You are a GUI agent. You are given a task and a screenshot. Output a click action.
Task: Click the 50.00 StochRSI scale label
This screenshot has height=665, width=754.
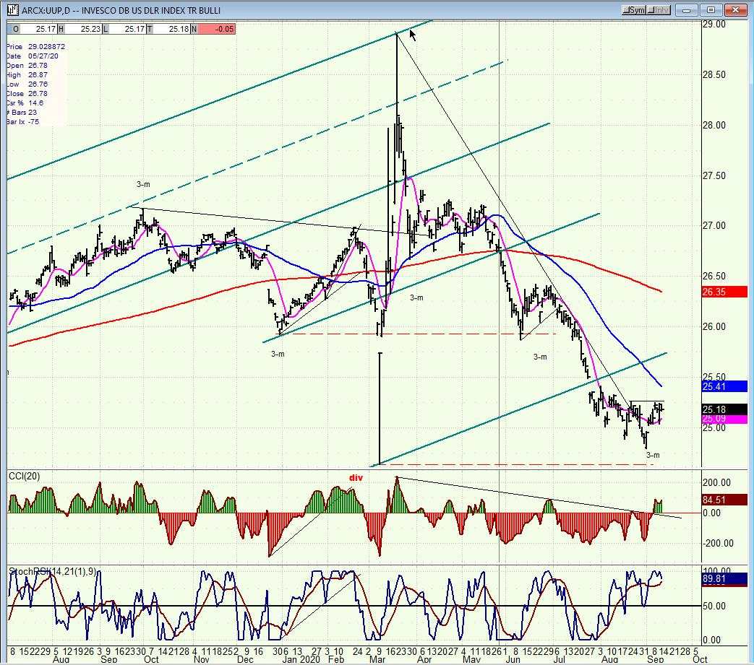point(714,606)
